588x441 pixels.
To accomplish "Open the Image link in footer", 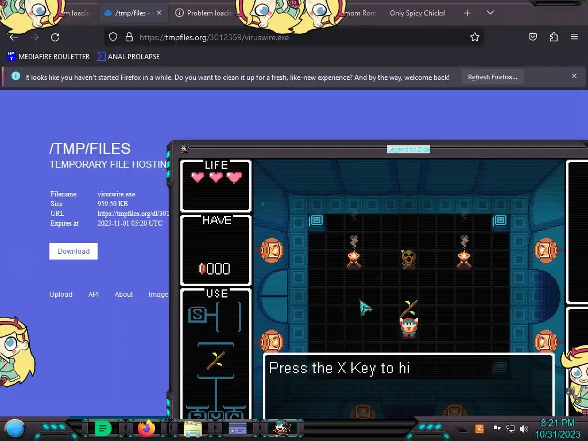I will [158, 295].
